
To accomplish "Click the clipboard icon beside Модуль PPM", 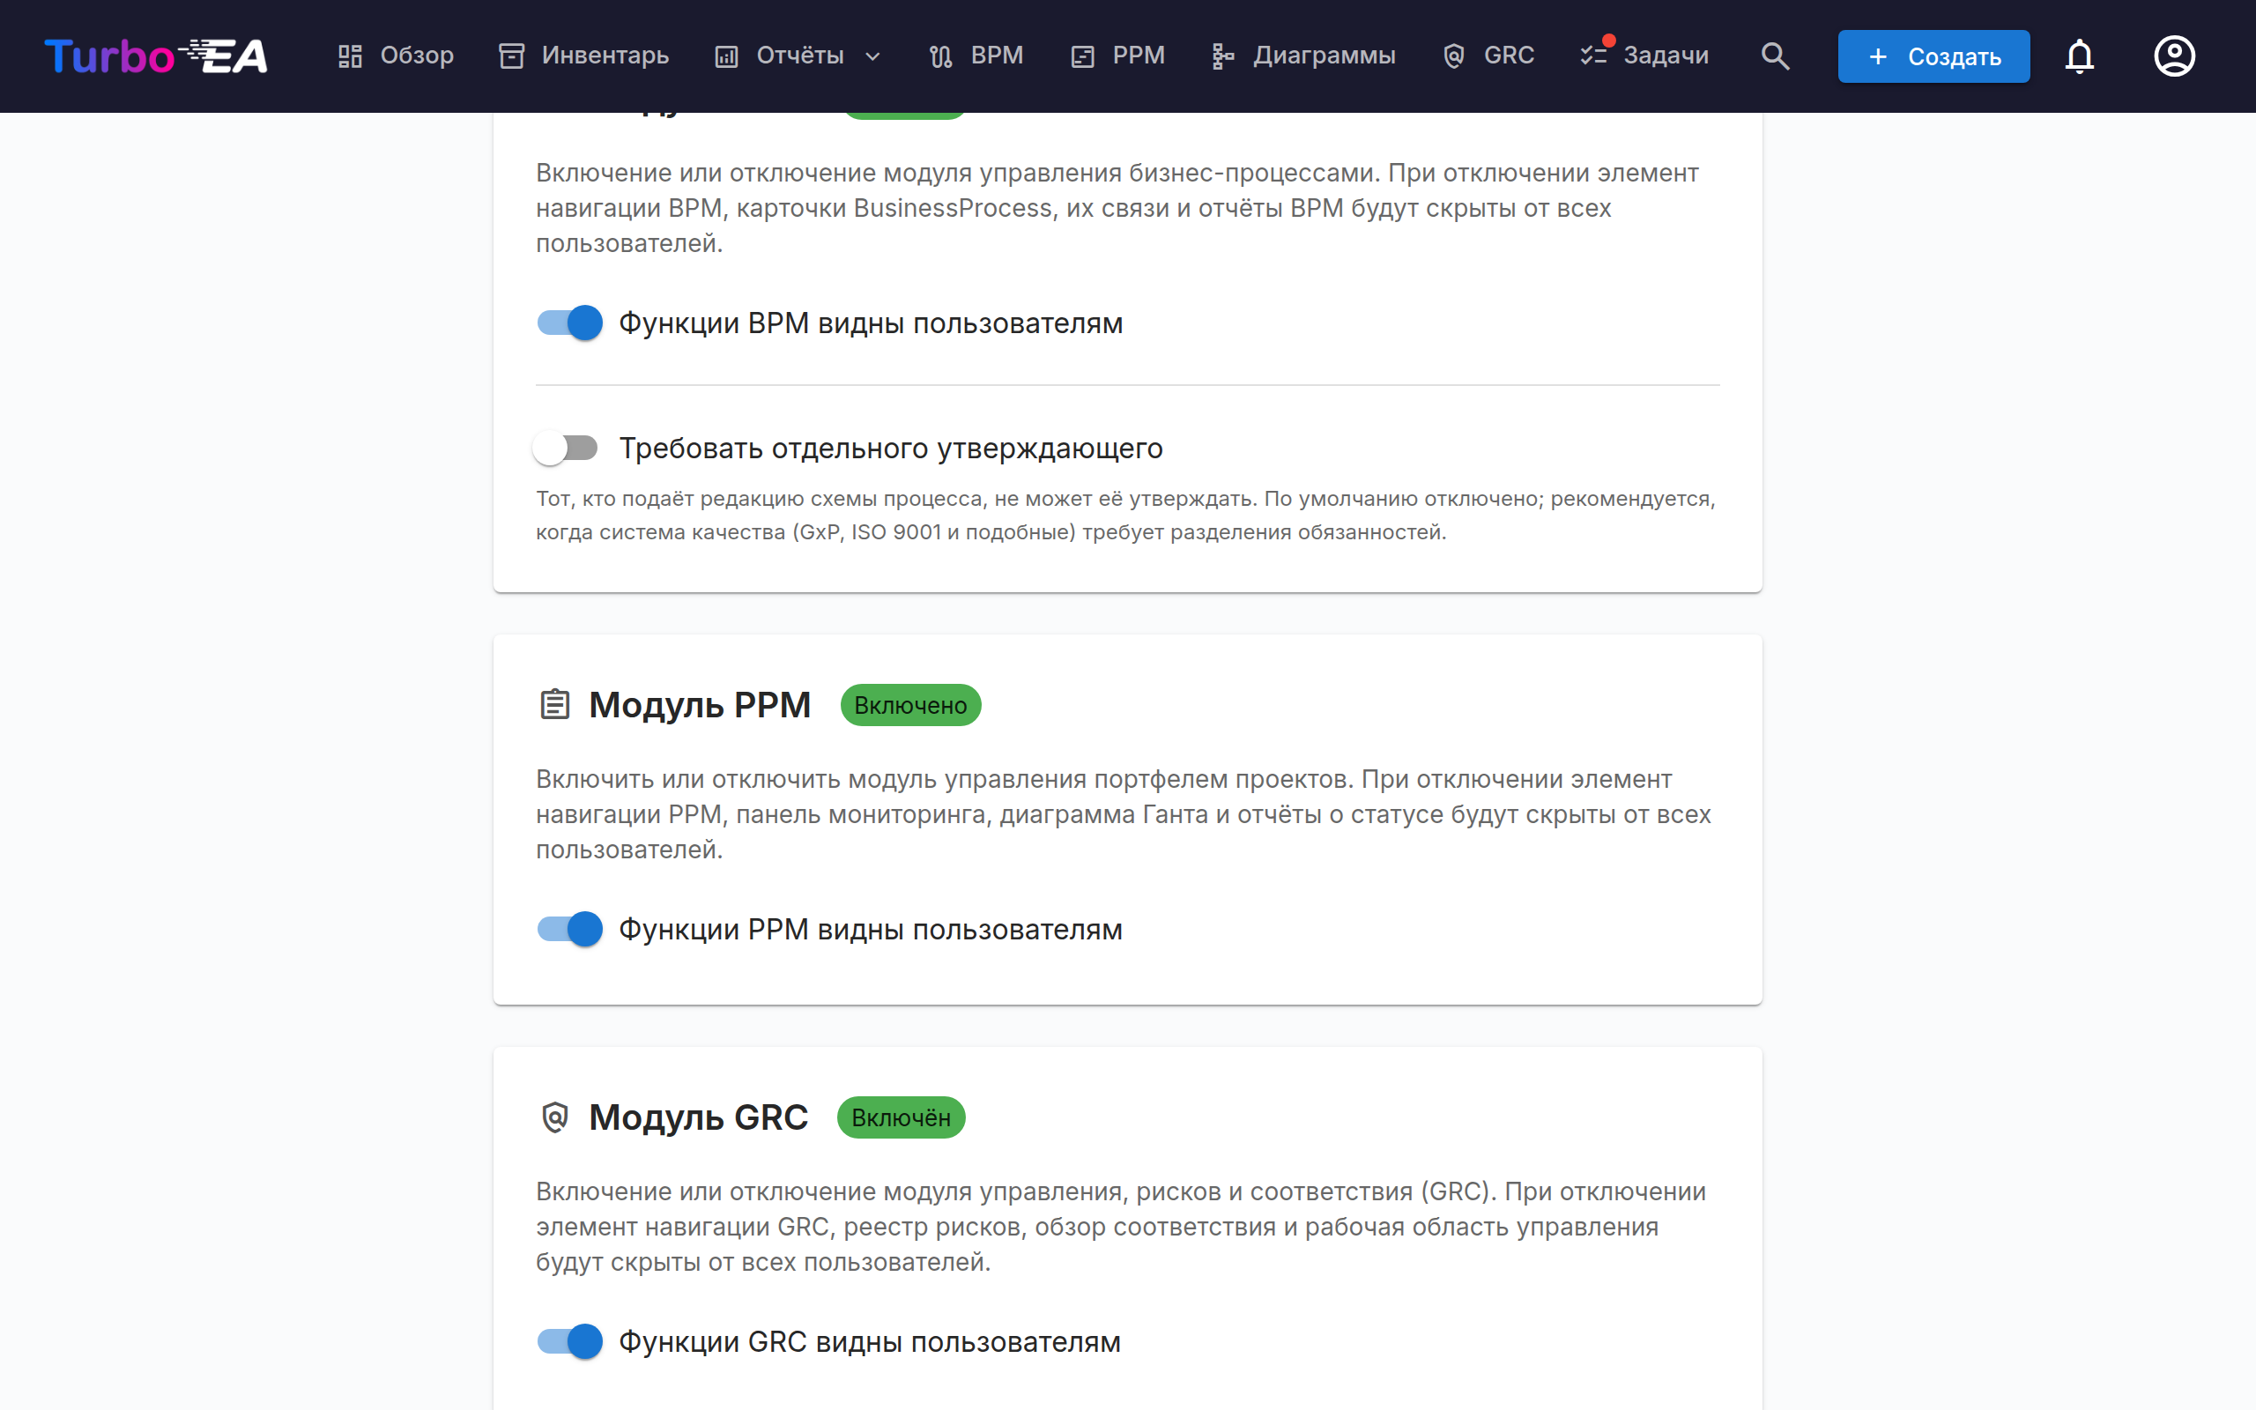I will (x=554, y=704).
